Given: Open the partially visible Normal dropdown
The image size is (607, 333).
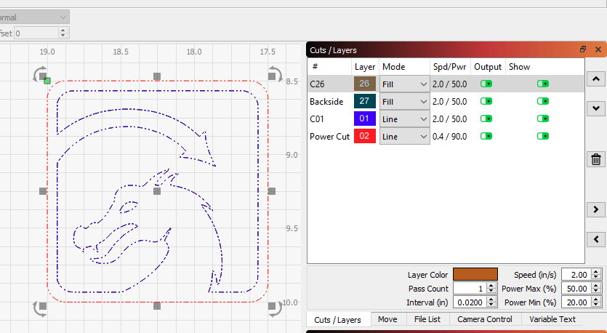Looking at the screenshot, I should 34,17.
